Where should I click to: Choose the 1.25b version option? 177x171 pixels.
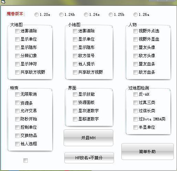(111, 14)
